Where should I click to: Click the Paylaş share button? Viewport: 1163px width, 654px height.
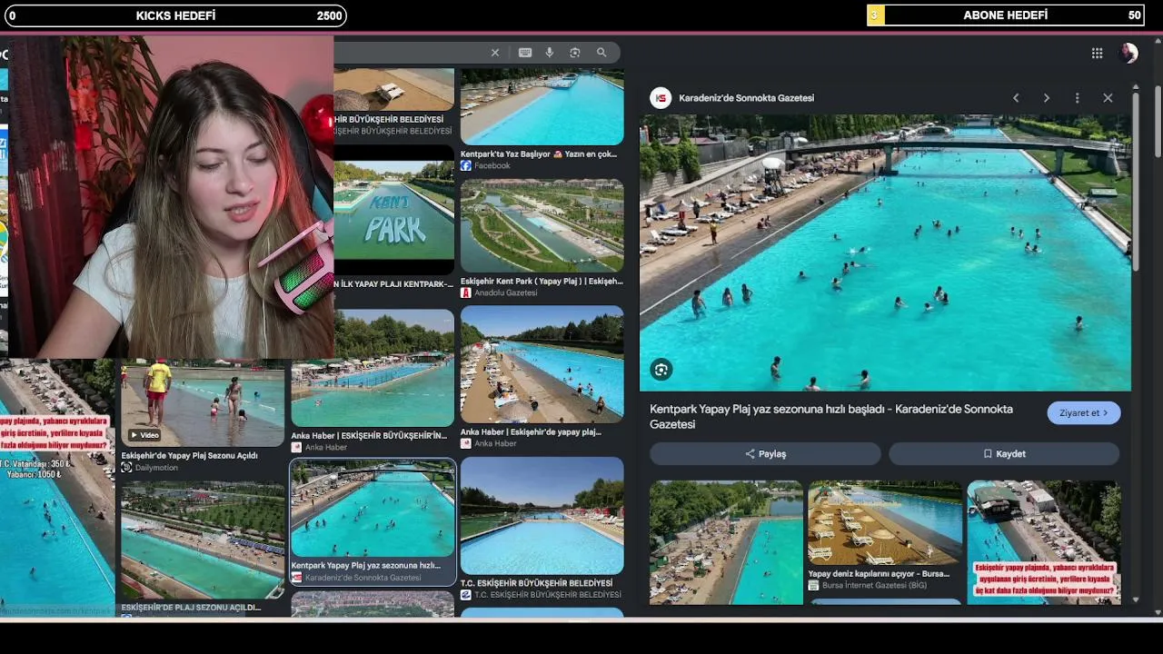765,454
